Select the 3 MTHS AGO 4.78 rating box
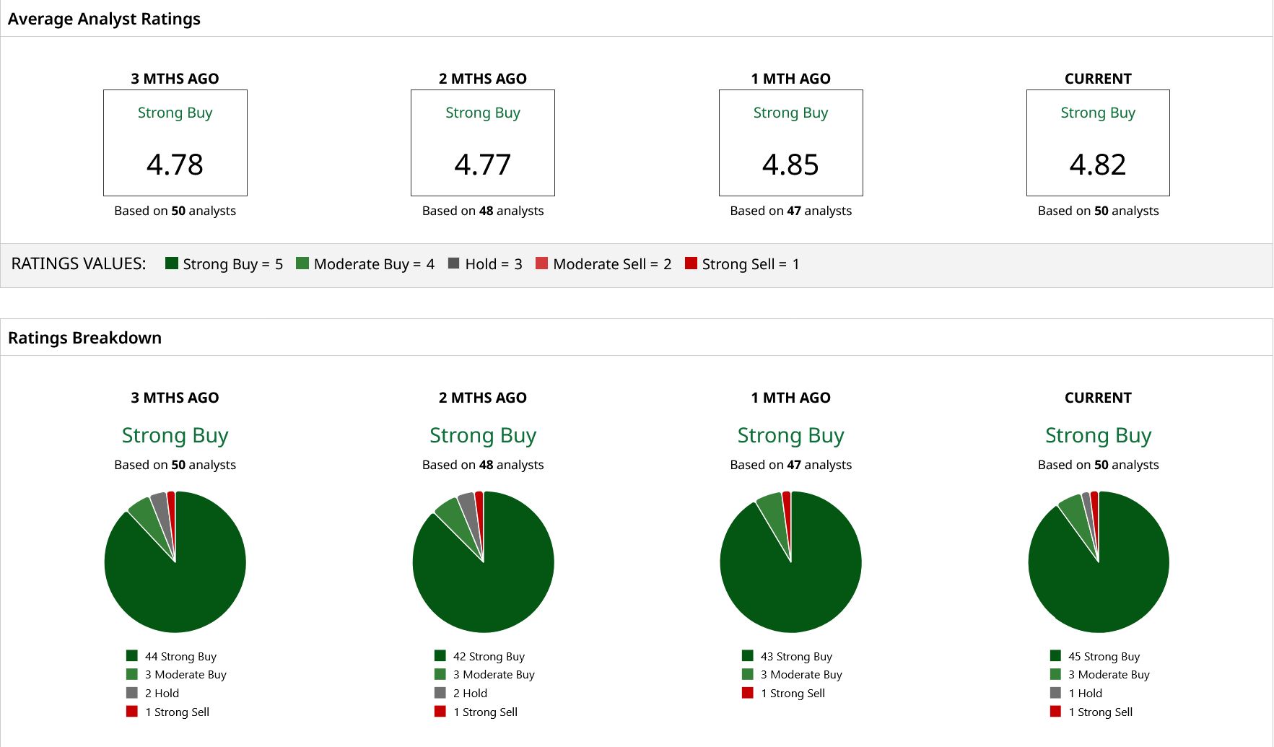This screenshot has width=1274, height=747. pos(175,143)
